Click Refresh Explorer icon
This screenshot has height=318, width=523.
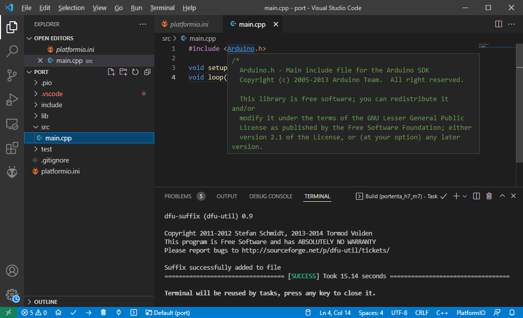(x=135, y=72)
